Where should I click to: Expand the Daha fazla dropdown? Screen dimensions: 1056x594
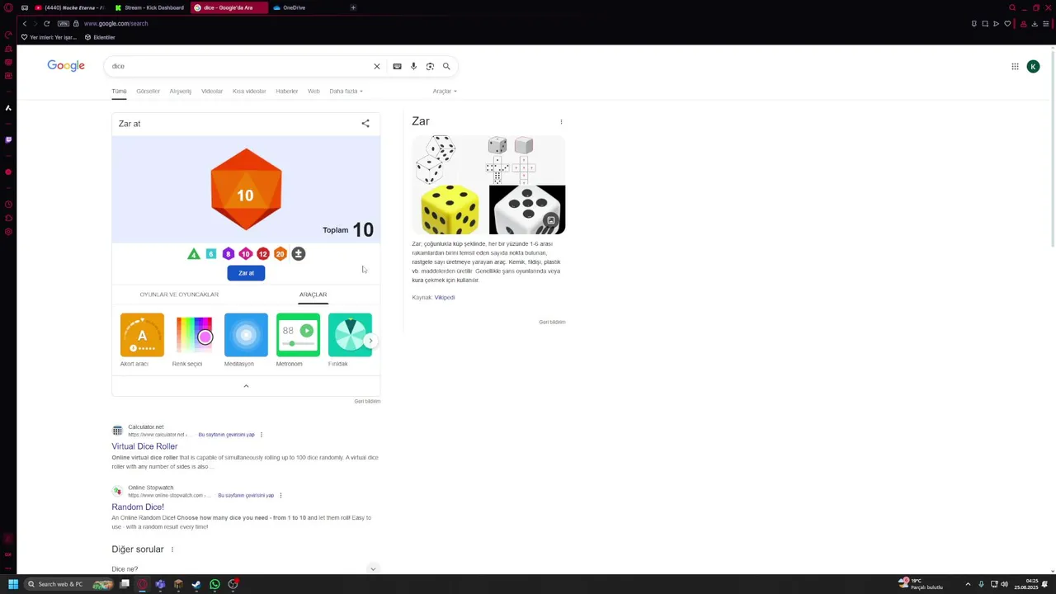coord(346,91)
